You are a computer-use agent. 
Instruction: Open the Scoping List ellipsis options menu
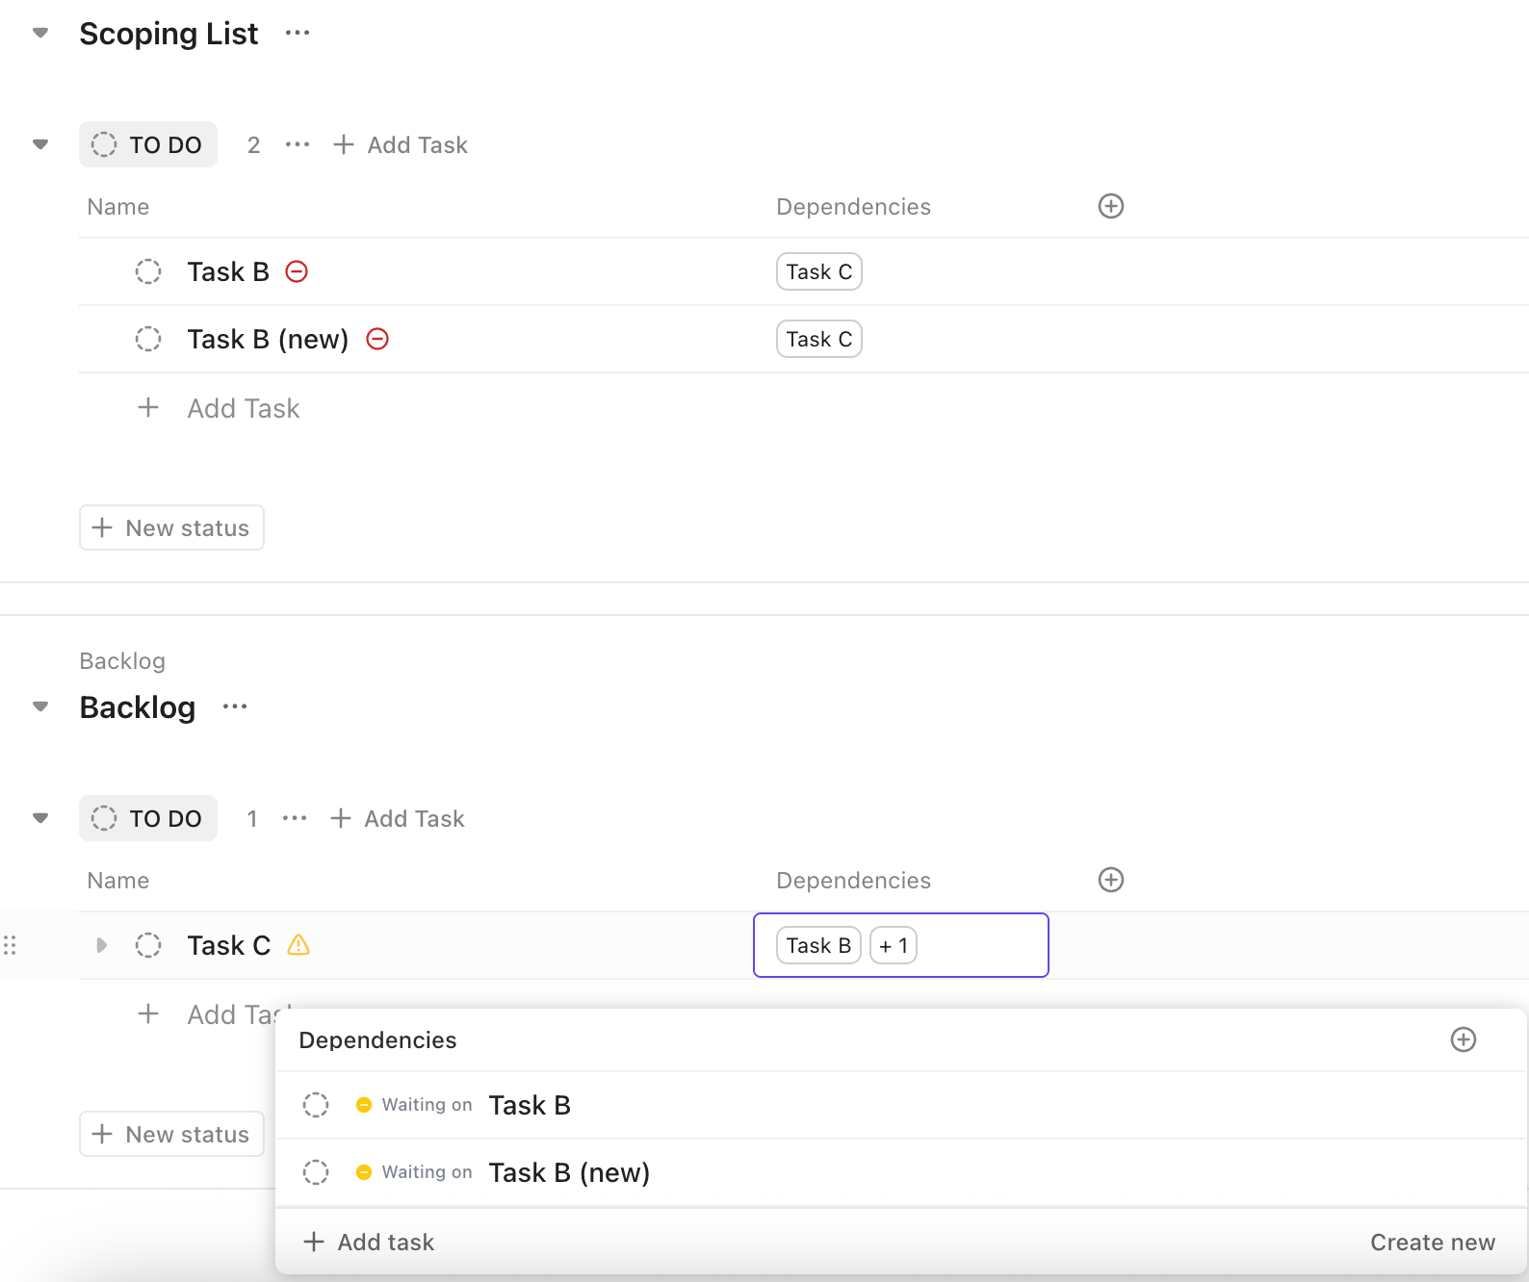click(x=298, y=34)
